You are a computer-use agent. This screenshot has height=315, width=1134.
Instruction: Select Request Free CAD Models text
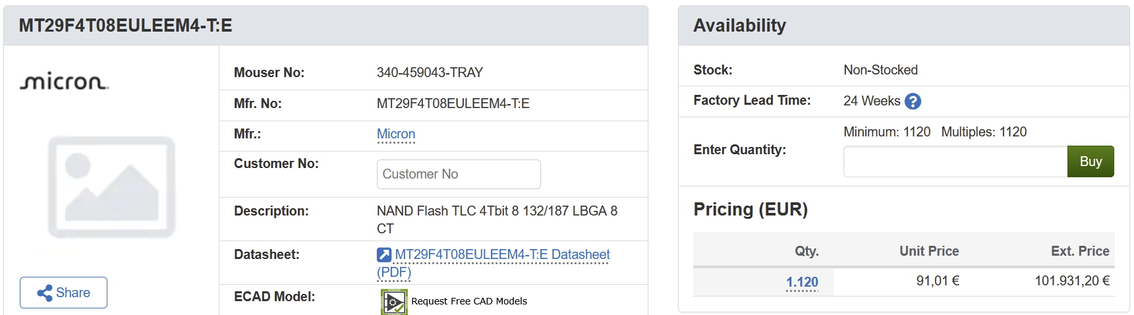pos(468,301)
